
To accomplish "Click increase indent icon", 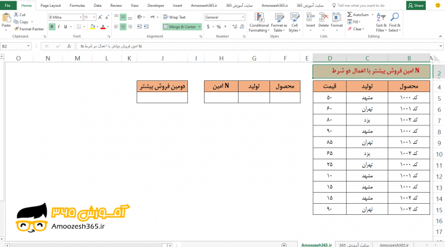I will [146, 27].
